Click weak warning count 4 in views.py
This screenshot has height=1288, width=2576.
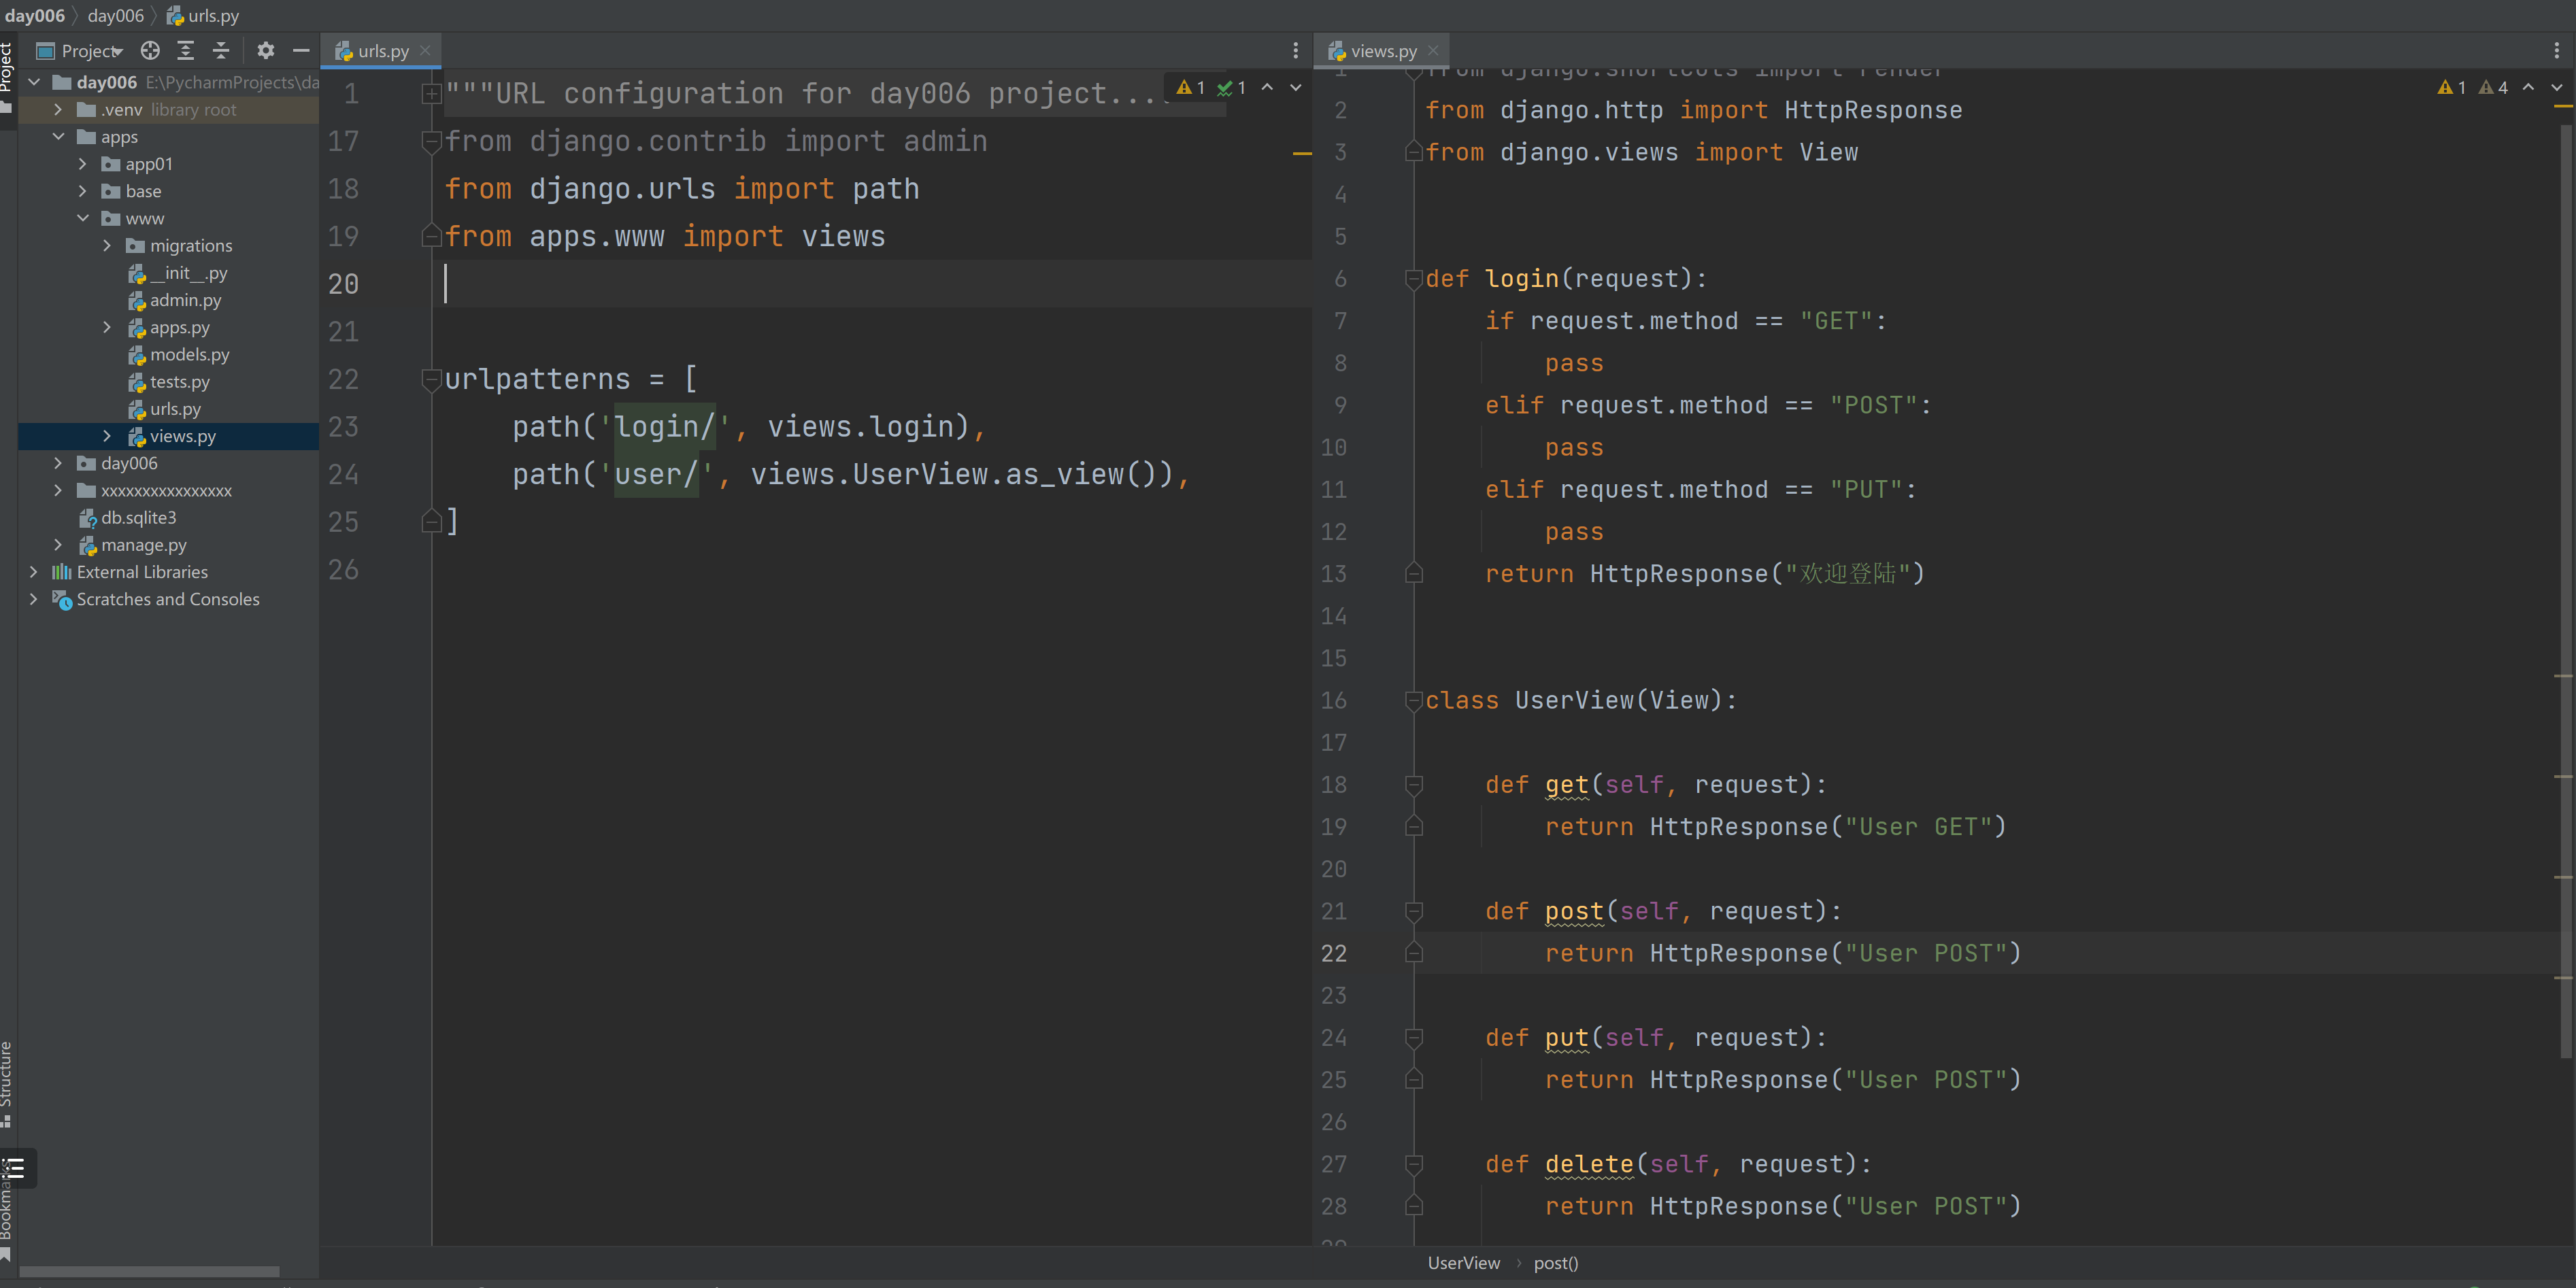pyautogui.click(x=2493, y=87)
